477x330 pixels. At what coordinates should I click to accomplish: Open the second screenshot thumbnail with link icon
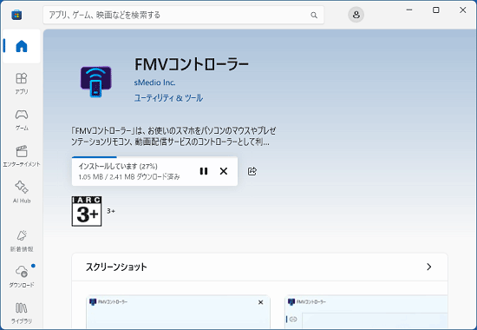[x=366, y=312]
